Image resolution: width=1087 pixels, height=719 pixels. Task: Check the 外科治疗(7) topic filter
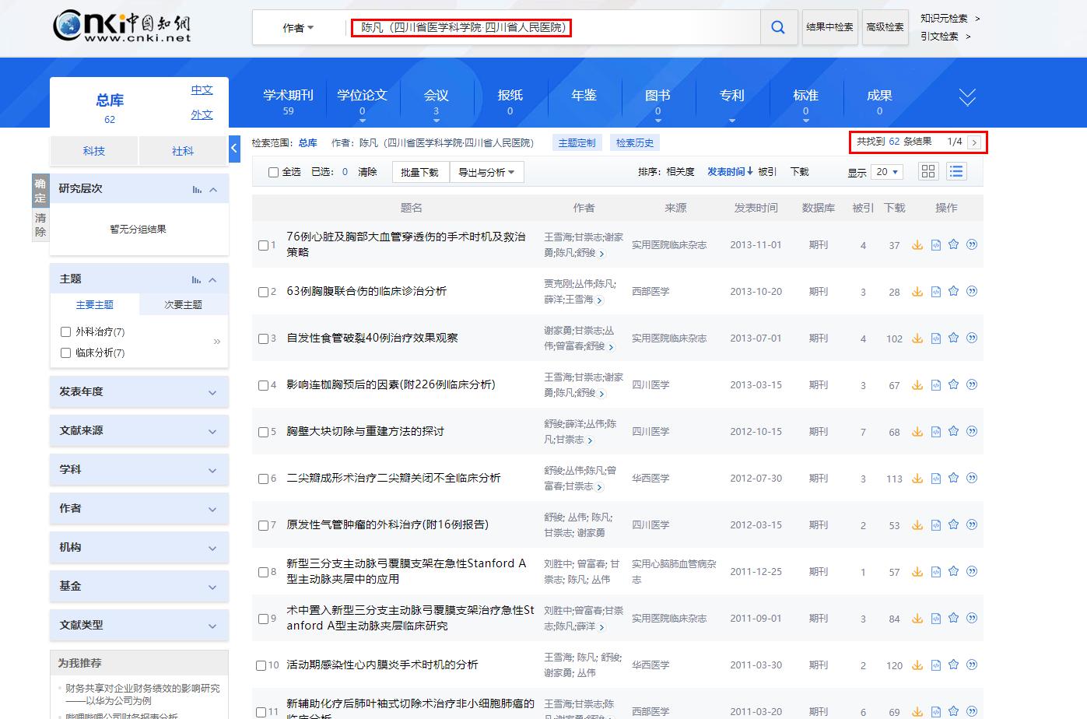[66, 331]
